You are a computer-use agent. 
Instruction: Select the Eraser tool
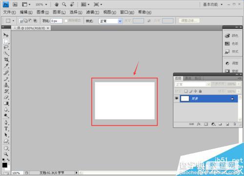6,97
